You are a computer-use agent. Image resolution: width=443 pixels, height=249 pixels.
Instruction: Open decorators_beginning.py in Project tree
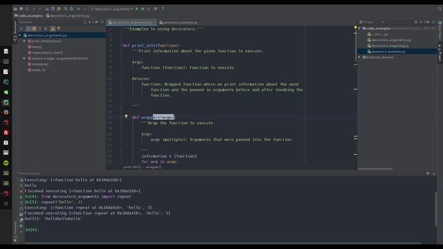click(388, 46)
